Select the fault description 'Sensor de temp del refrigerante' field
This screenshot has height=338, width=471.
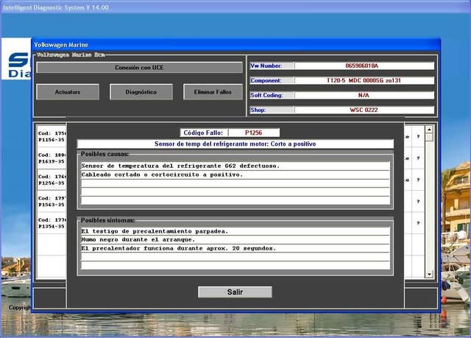point(235,144)
